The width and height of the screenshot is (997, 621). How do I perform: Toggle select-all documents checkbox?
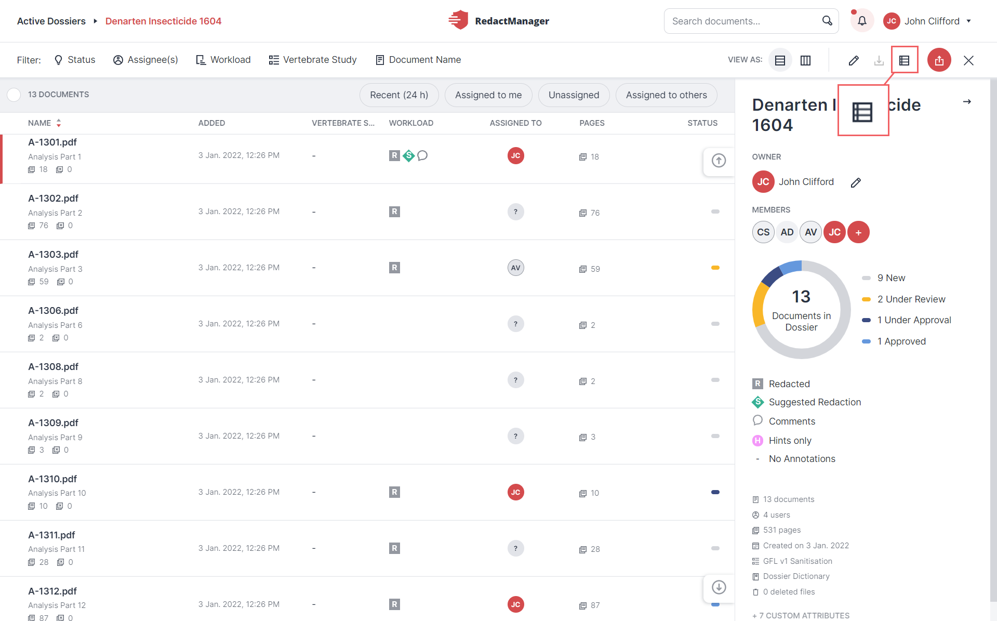tap(14, 95)
